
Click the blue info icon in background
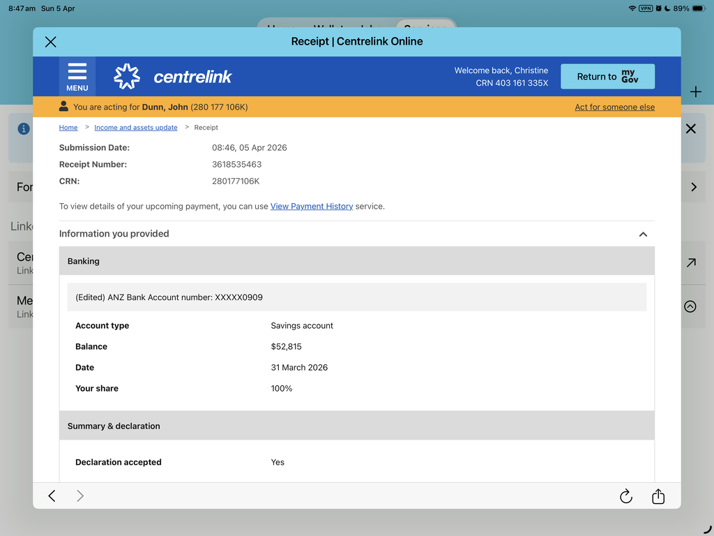(24, 129)
